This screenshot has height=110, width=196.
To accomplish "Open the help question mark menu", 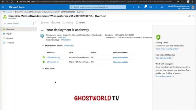I will point(156,7).
